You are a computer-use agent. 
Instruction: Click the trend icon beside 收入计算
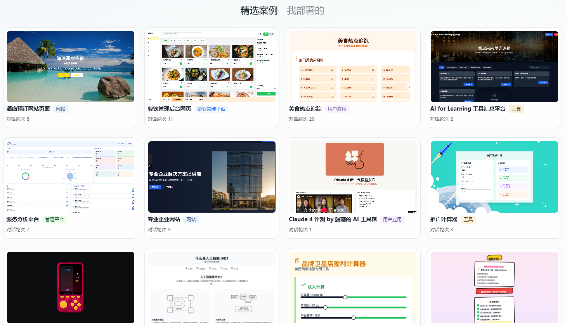pyautogui.click(x=303, y=285)
